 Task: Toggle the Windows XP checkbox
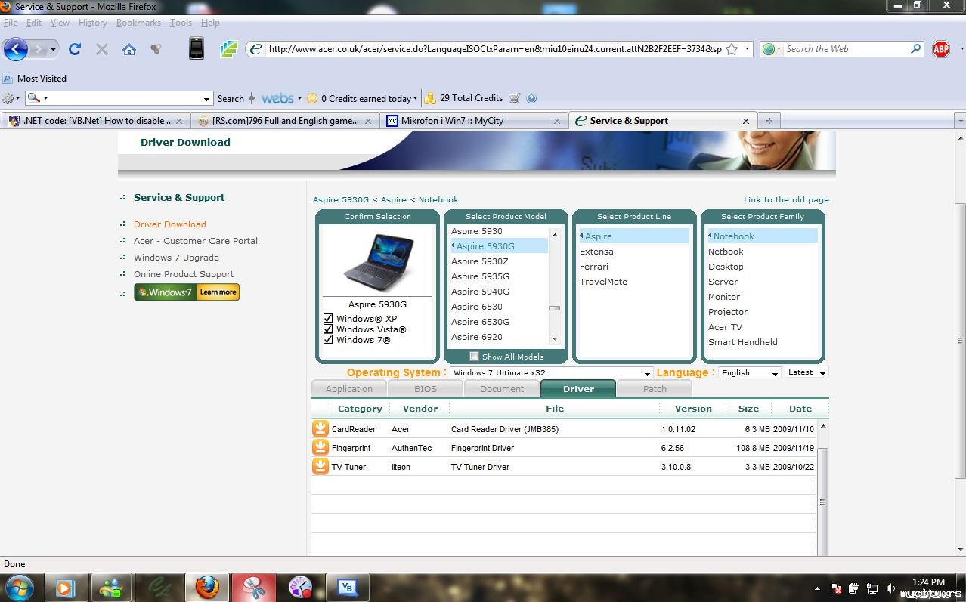328,319
